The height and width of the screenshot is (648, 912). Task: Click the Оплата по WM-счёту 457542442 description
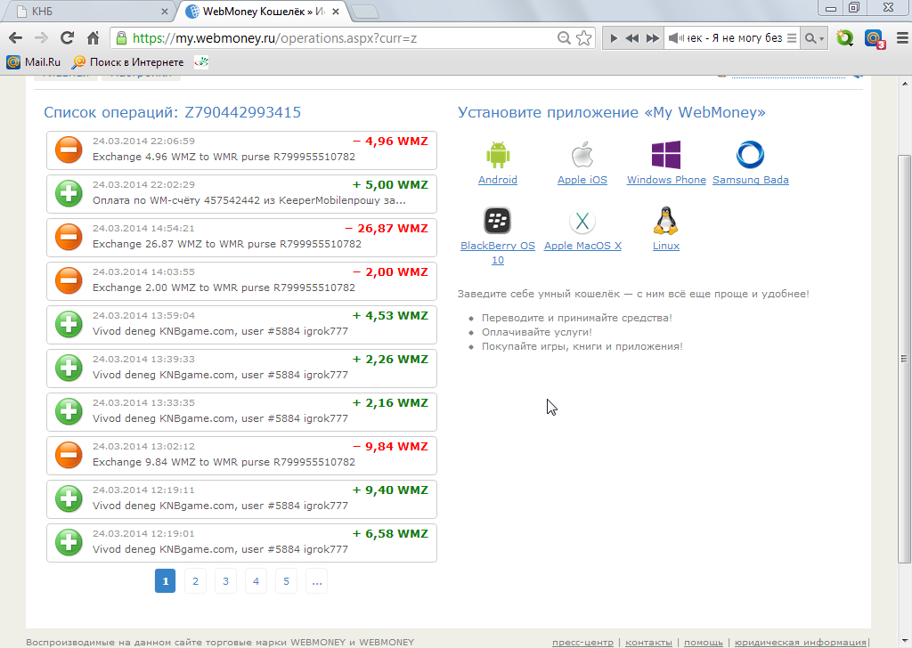(x=249, y=200)
